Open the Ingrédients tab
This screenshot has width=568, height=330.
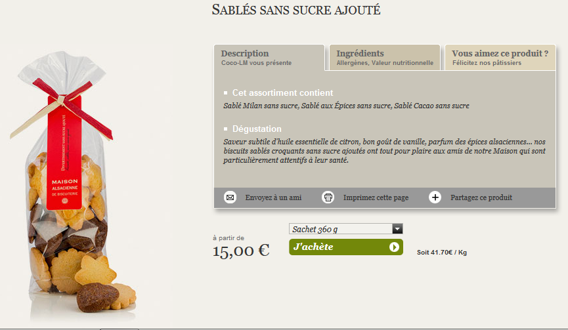coord(384,58)
